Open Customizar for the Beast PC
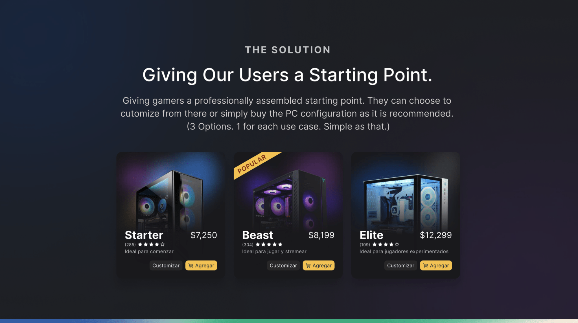578x323 pixels. [283, 266]
